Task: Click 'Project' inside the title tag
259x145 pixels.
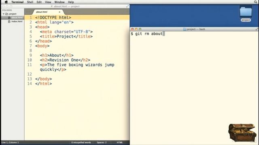Action: point(65,36)
